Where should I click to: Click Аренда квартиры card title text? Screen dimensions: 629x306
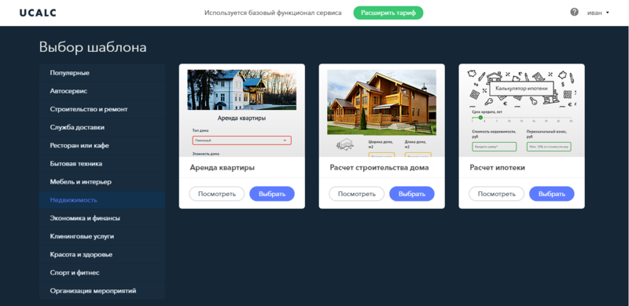(223, 167)
